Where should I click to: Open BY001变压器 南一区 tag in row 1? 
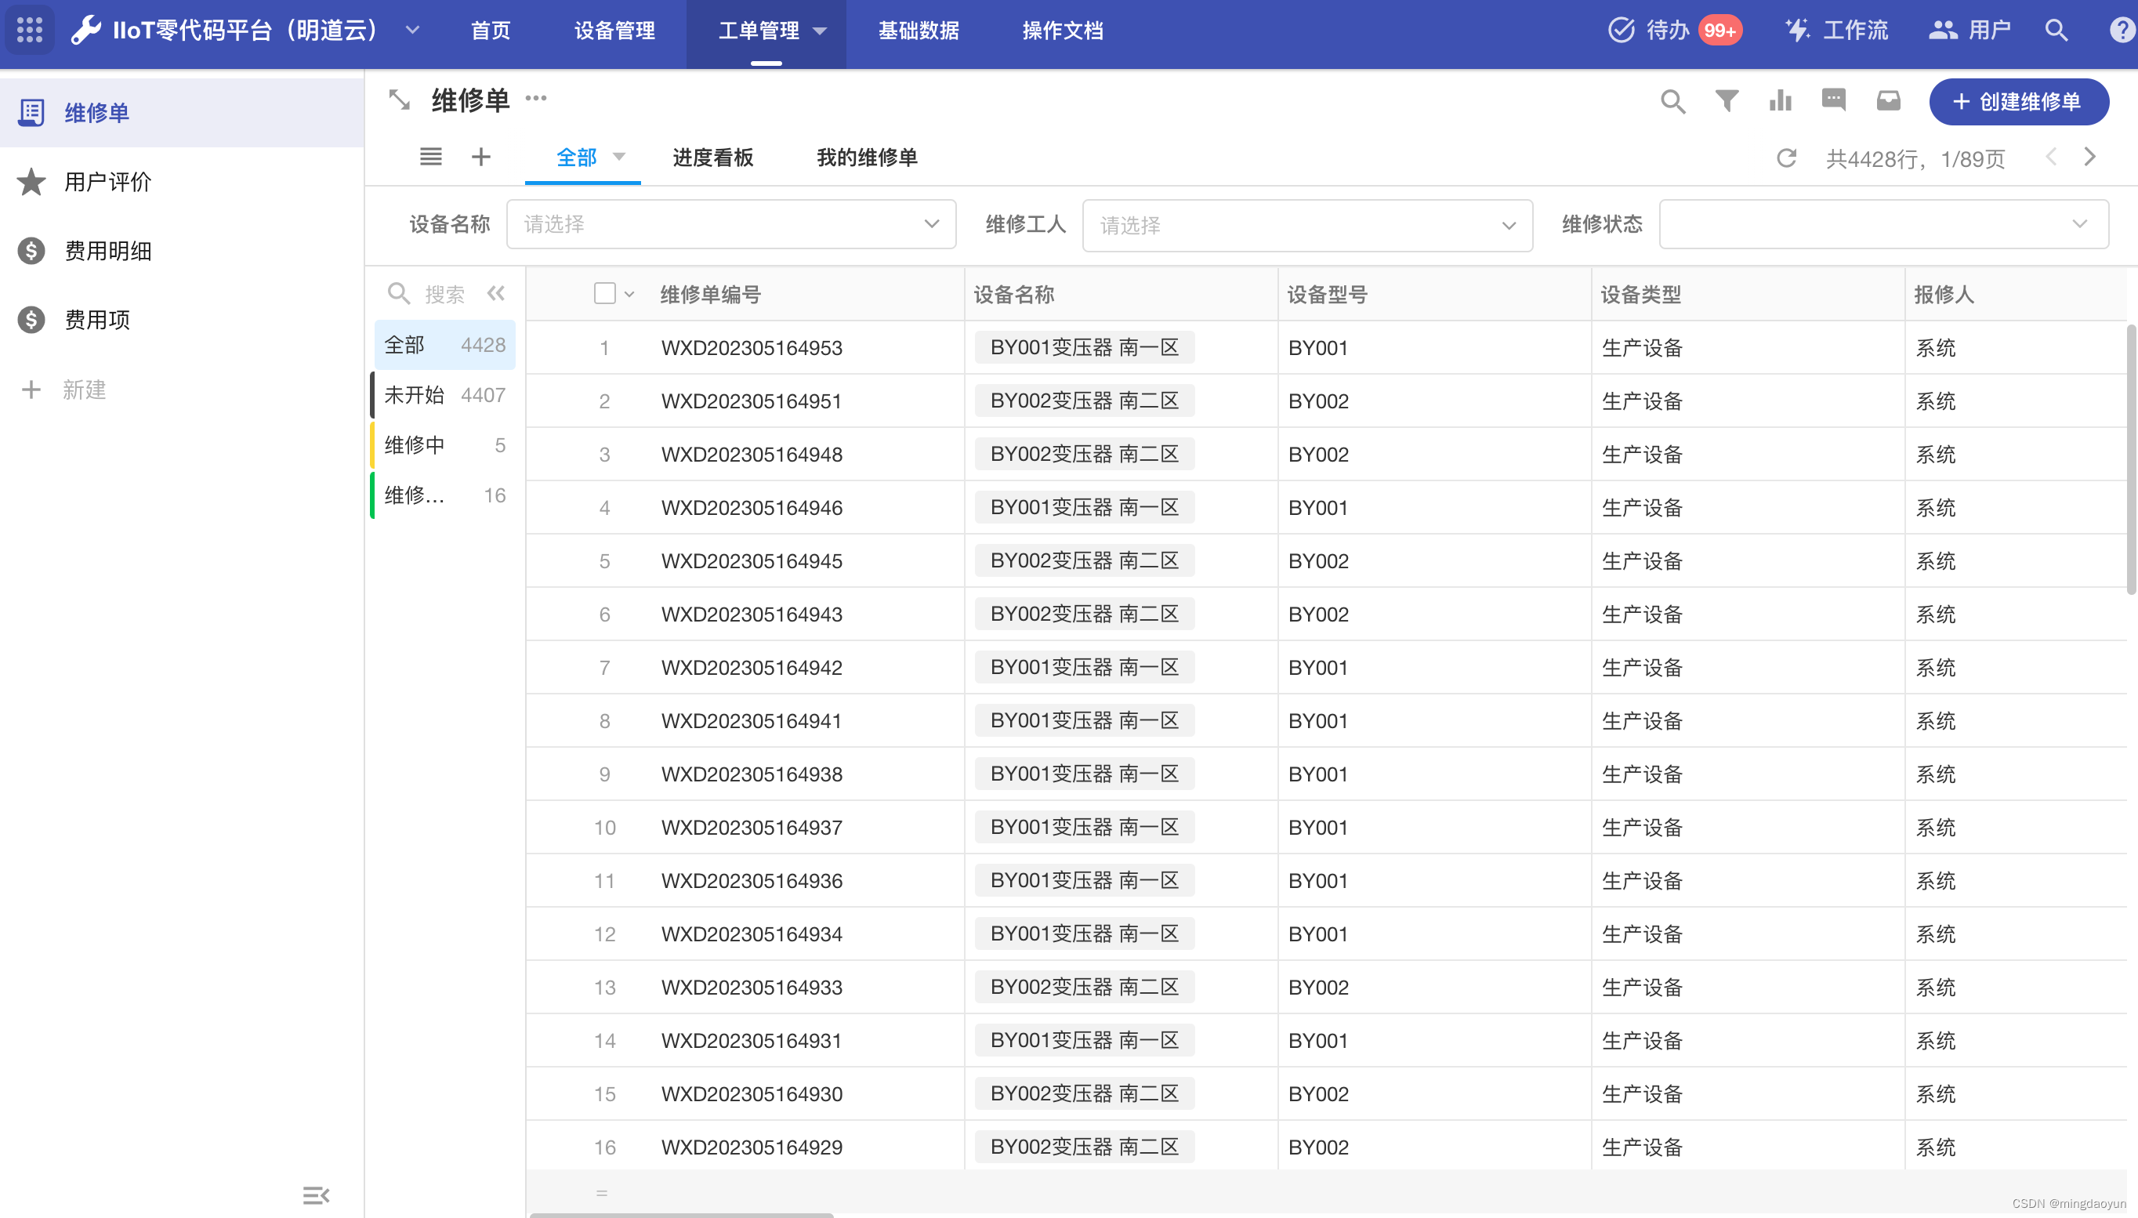point(1084,347)
